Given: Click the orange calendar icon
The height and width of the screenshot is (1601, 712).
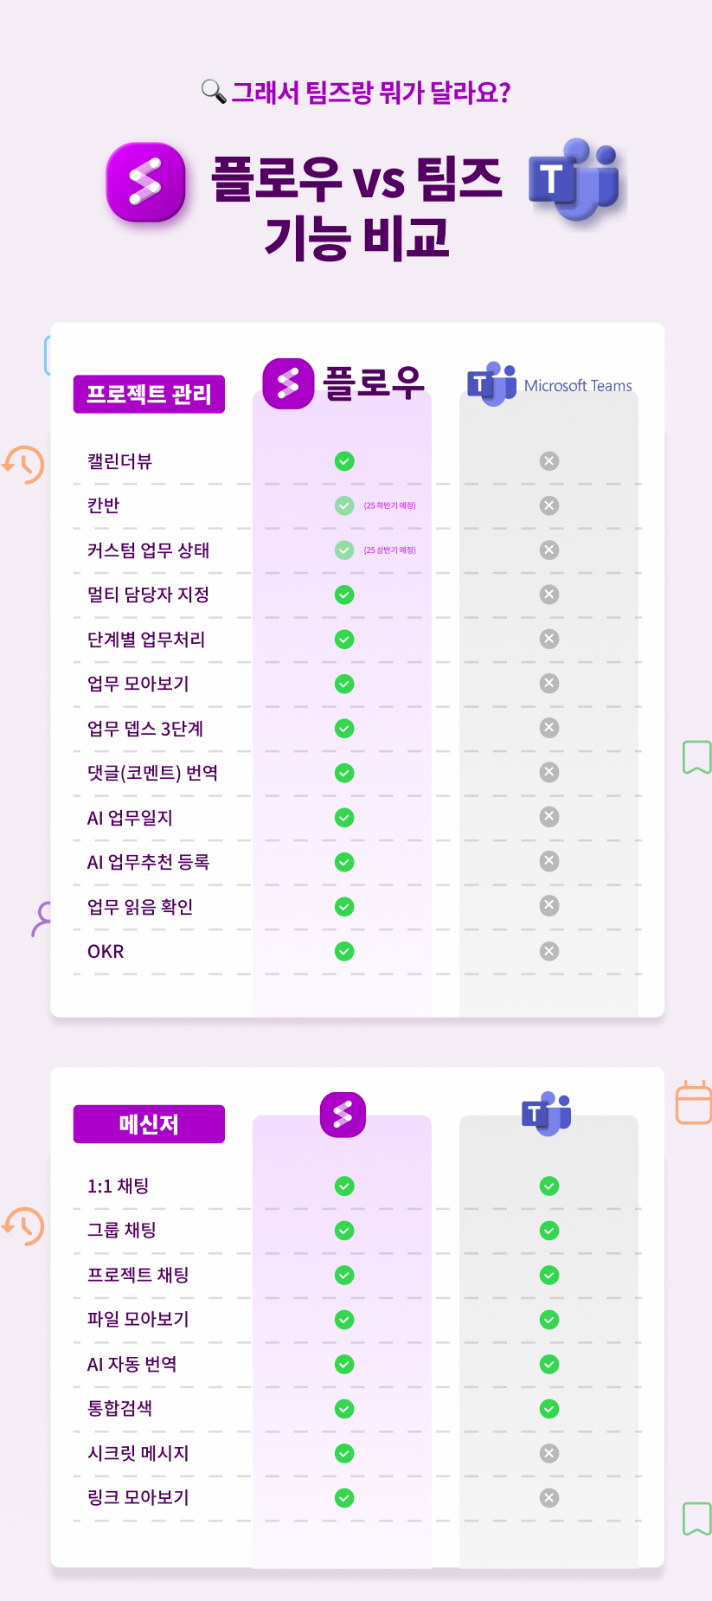Looking at the screenshot, I should [694, 1103].
